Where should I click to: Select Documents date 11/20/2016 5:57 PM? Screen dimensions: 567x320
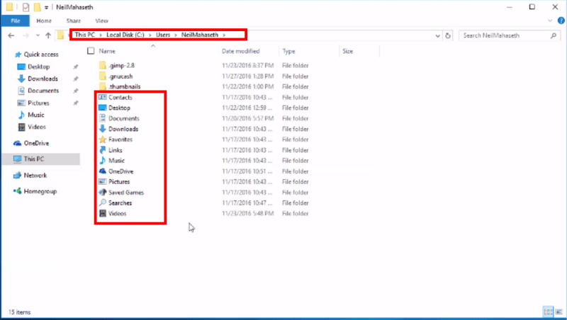247,118
